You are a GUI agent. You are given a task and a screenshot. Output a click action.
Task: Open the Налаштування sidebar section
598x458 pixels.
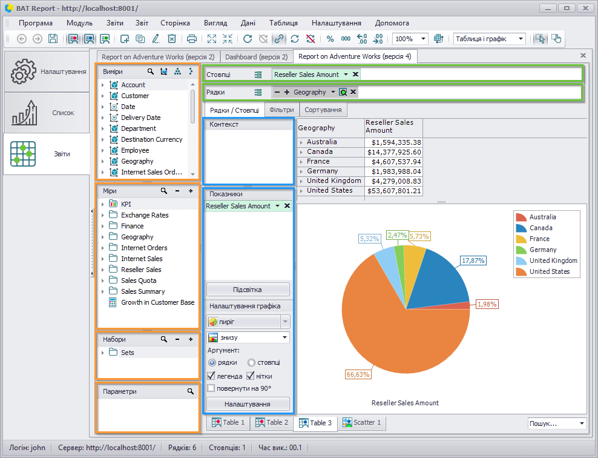[47, 71]
